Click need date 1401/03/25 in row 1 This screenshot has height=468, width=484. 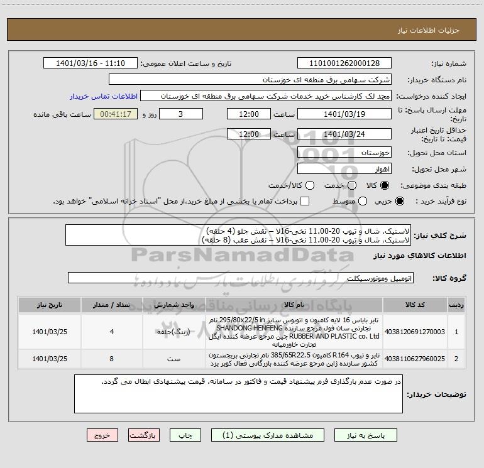pyautogui.click(x=50, y=332)
